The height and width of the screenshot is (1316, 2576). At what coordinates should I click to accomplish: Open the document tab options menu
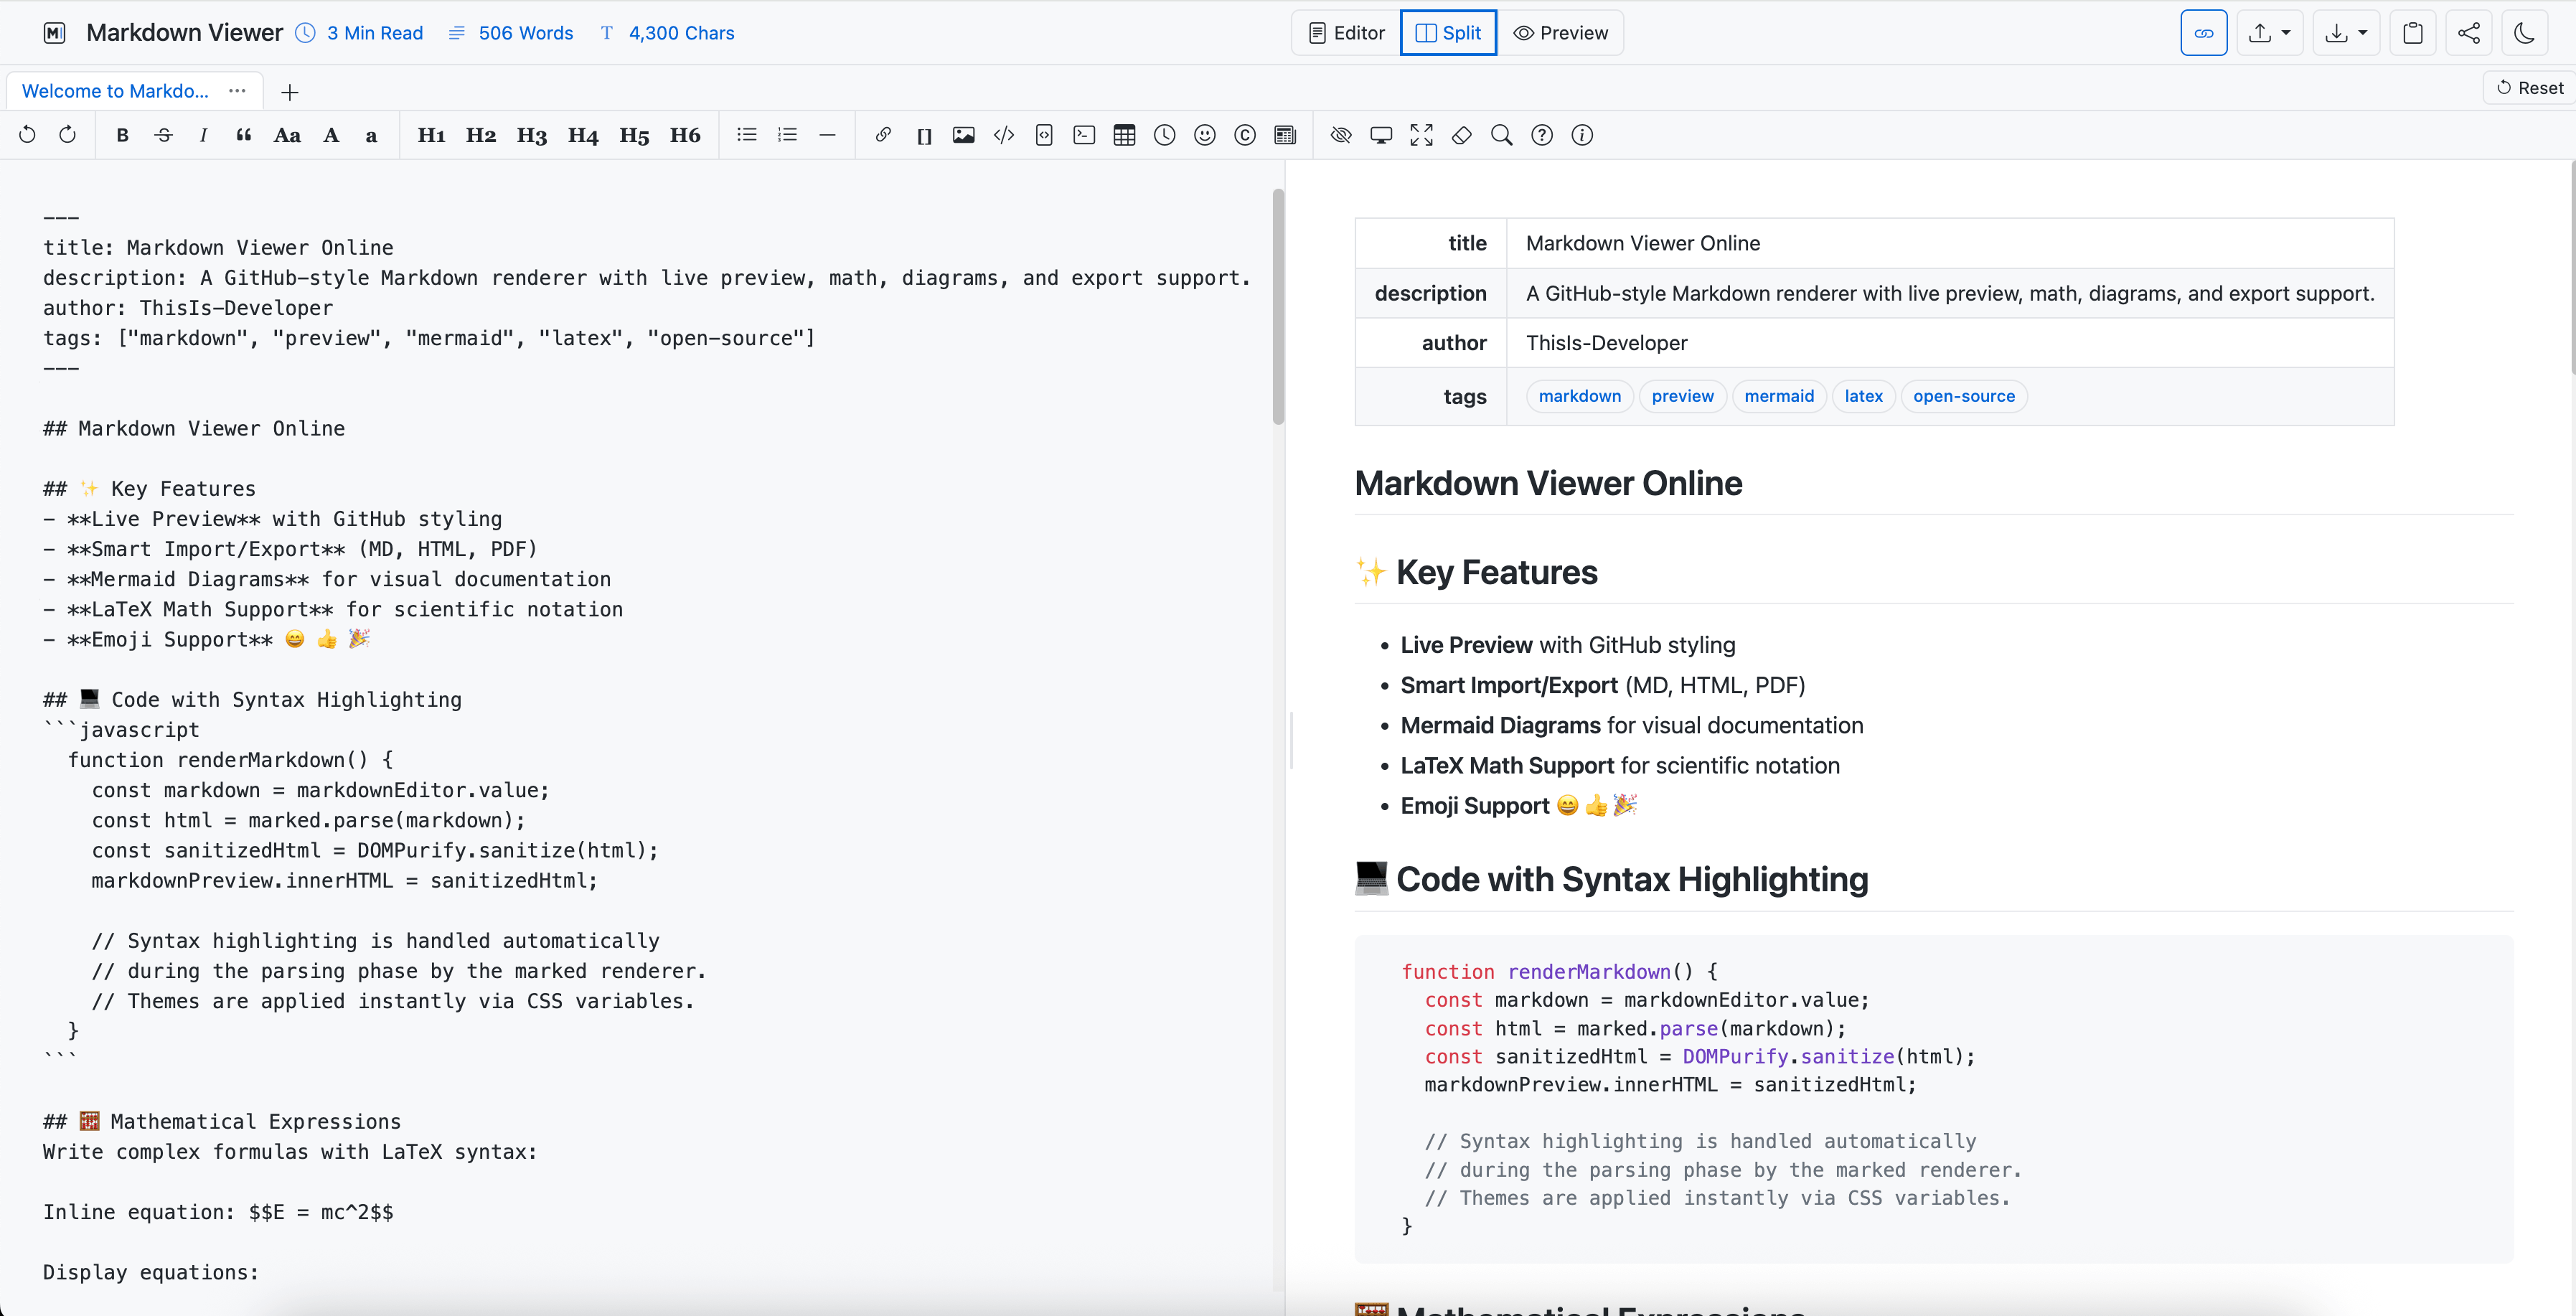pos(237,90)
